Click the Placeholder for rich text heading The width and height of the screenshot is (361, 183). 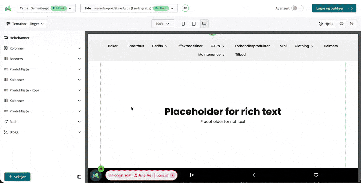(x=223, y=111)
